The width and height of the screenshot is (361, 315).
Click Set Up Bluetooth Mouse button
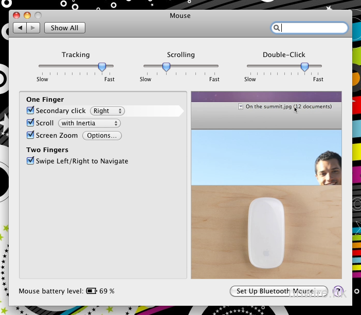tap(278, 291)
